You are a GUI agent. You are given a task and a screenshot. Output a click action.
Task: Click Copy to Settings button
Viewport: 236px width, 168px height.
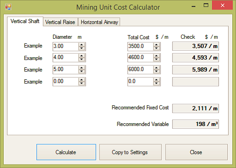(x=130, y=152)
